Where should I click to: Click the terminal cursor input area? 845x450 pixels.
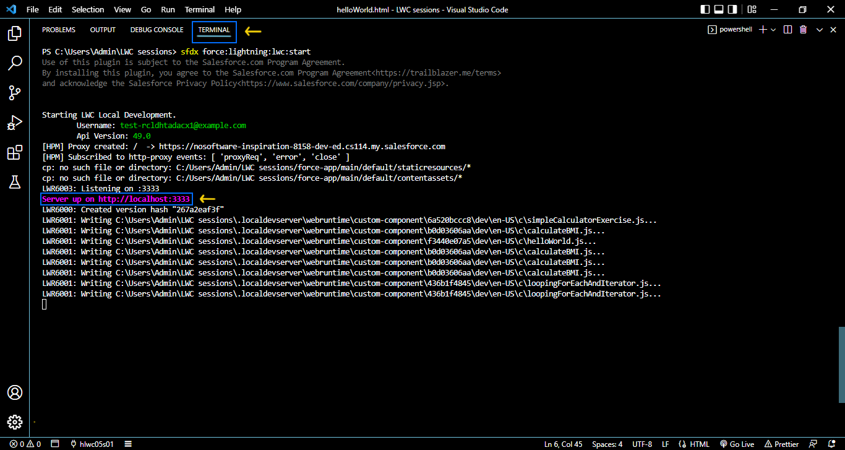44,305
